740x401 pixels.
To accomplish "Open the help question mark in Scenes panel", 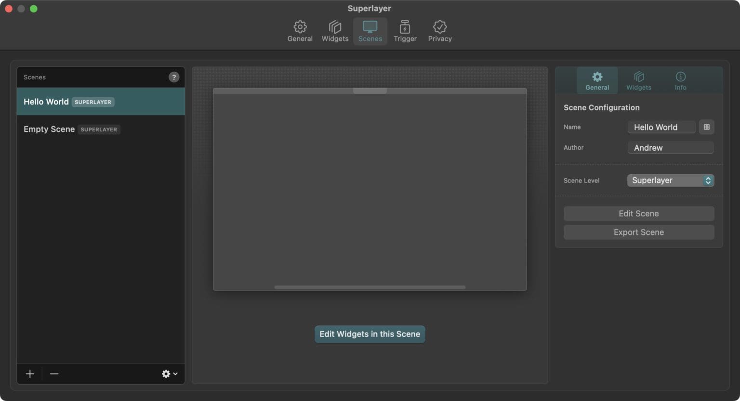I will (x=173, y=77).
